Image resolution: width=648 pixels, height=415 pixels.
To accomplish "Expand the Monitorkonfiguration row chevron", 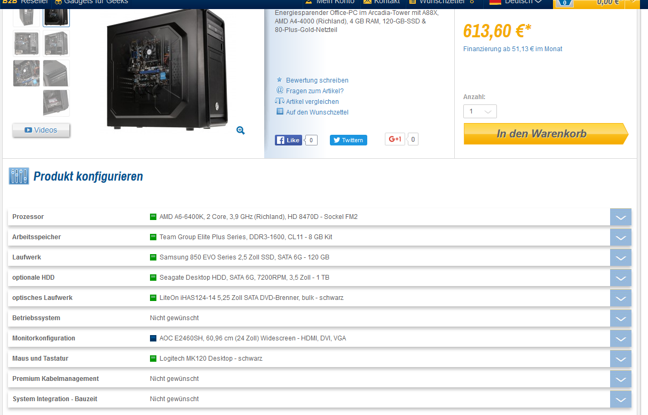I will (x=620, y=339).
